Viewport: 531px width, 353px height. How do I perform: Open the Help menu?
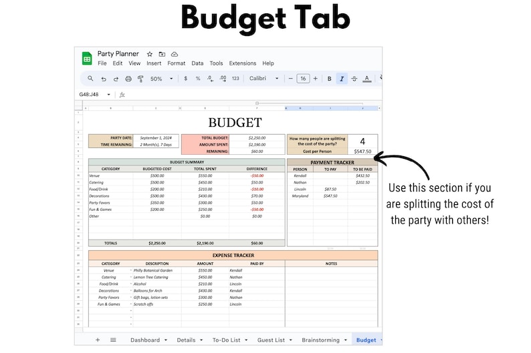268,63
